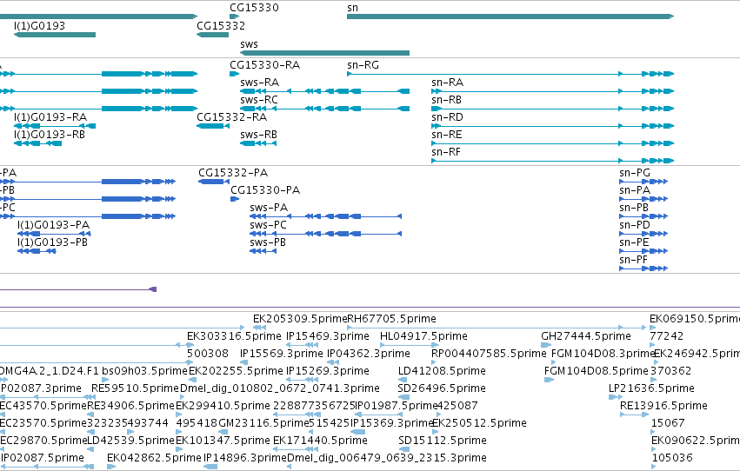Click the CG15332-PA protein label

click(233, 173)
